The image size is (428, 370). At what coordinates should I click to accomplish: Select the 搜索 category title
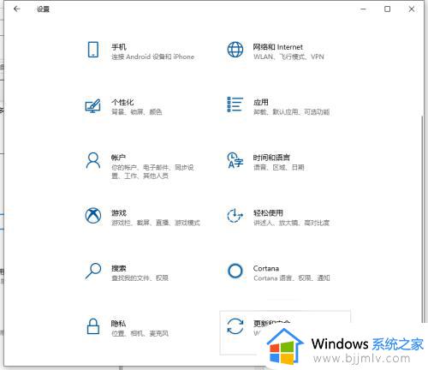point(118,268)
